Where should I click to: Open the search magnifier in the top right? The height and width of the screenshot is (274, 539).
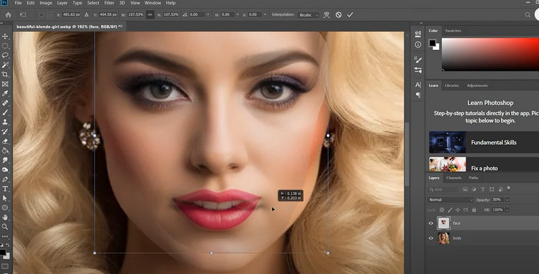pos(528,15)
